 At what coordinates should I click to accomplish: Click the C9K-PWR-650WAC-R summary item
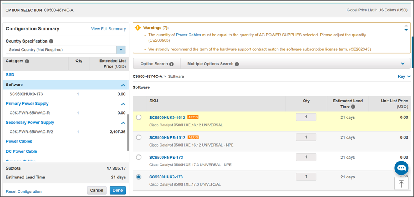click(30, 113)
